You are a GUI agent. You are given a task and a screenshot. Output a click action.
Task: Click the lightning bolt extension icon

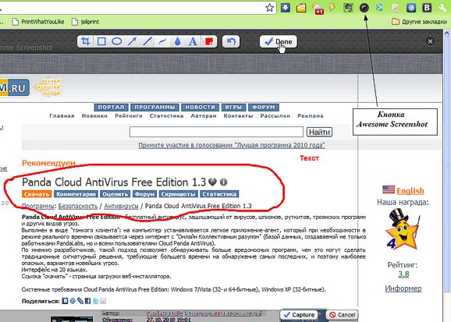[332, 8]
